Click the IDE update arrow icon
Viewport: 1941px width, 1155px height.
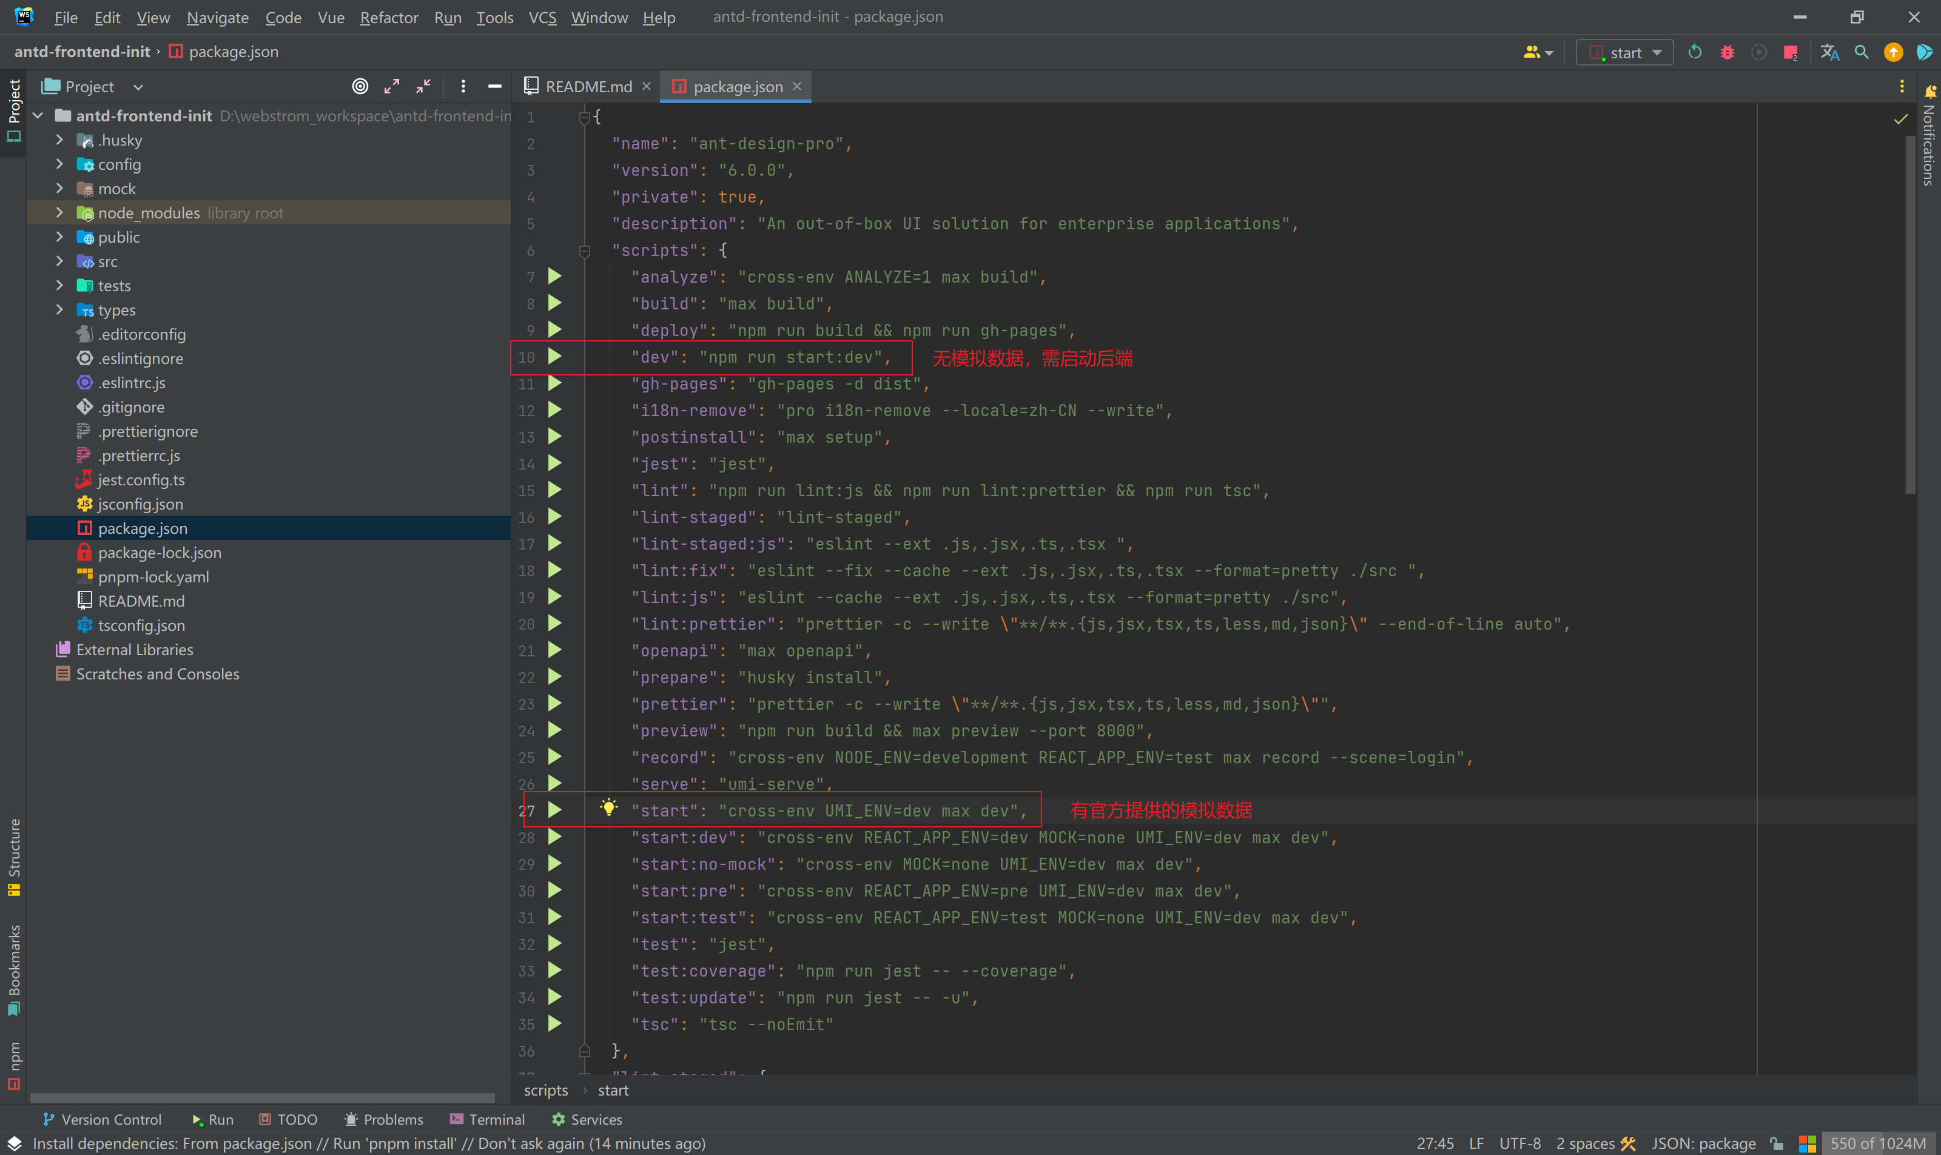tap(1894, 52)
